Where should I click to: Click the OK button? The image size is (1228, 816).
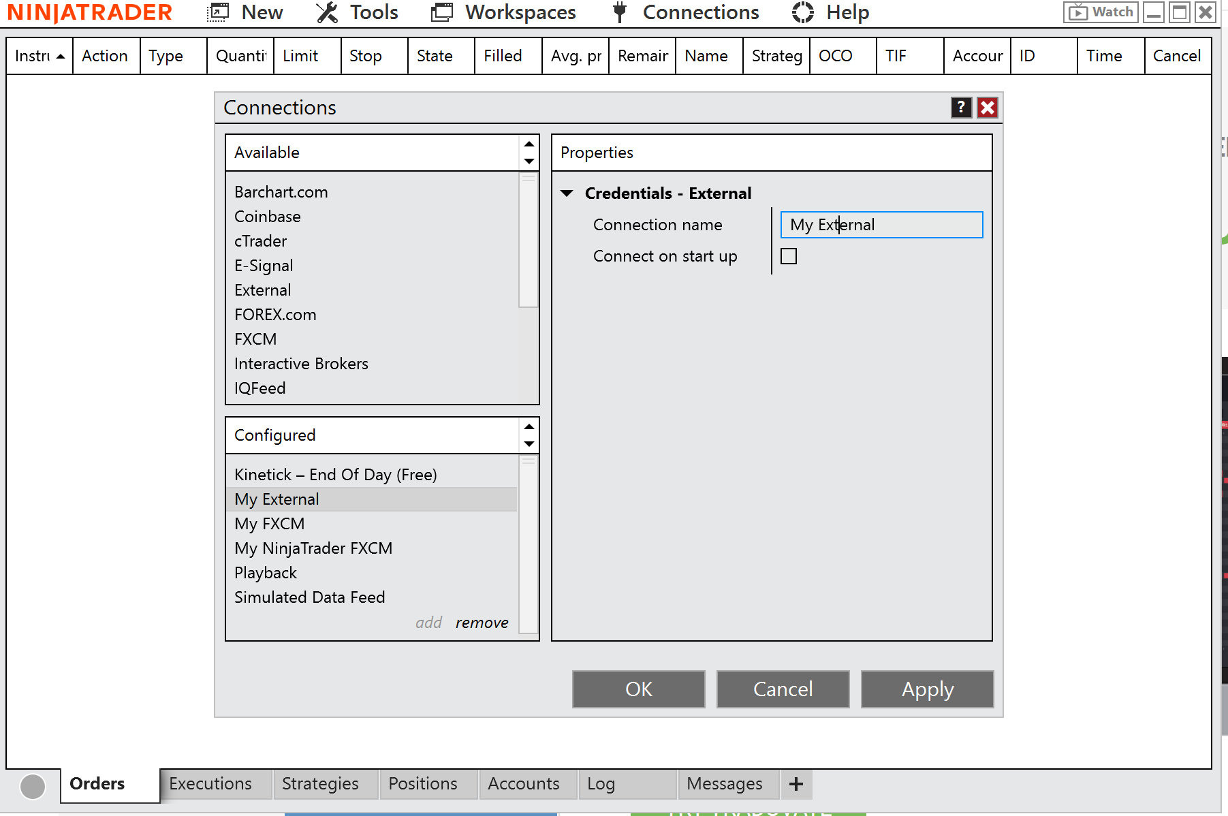point(639,689)
